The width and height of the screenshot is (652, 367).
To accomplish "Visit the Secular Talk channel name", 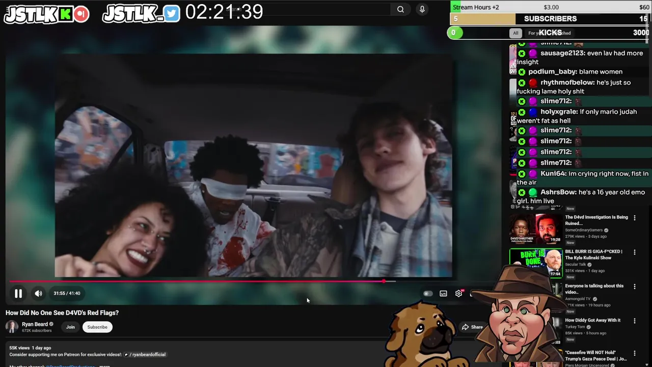I will point(576,265).
